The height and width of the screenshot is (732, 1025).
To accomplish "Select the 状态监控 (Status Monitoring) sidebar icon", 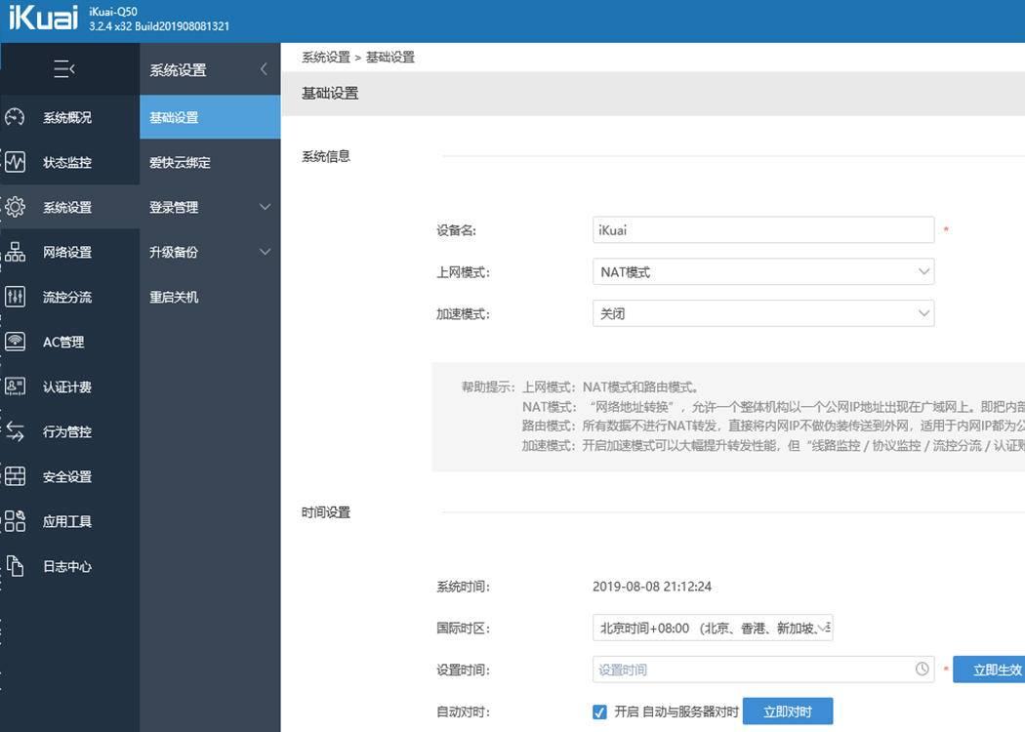I will coord(68,161).
